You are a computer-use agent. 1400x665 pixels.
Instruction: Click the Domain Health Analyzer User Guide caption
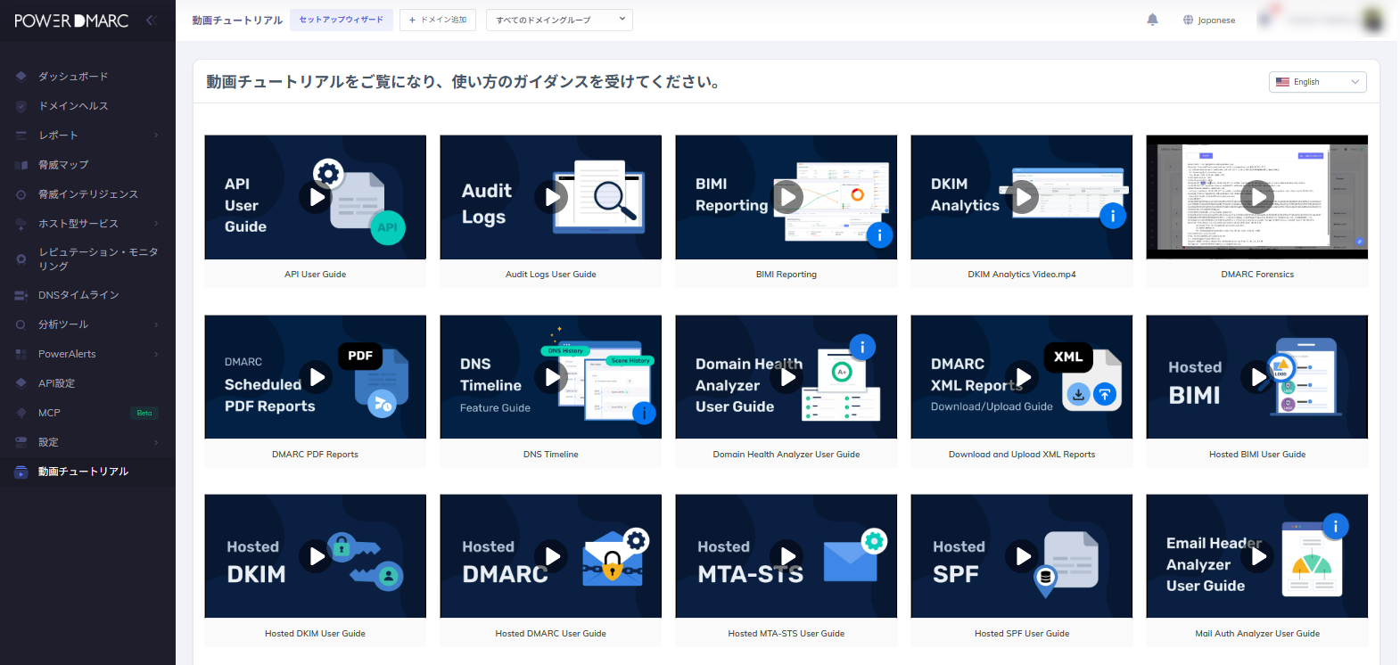(786, 455)
